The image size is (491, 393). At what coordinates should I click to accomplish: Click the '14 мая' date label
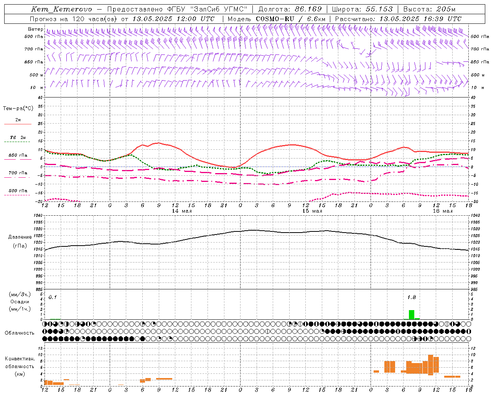tap(182, 211)
